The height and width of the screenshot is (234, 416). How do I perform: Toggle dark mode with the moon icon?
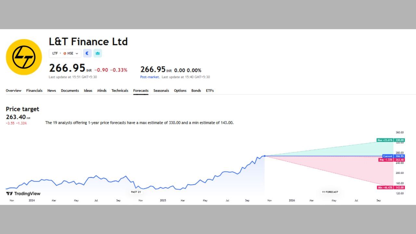point(87,53)
